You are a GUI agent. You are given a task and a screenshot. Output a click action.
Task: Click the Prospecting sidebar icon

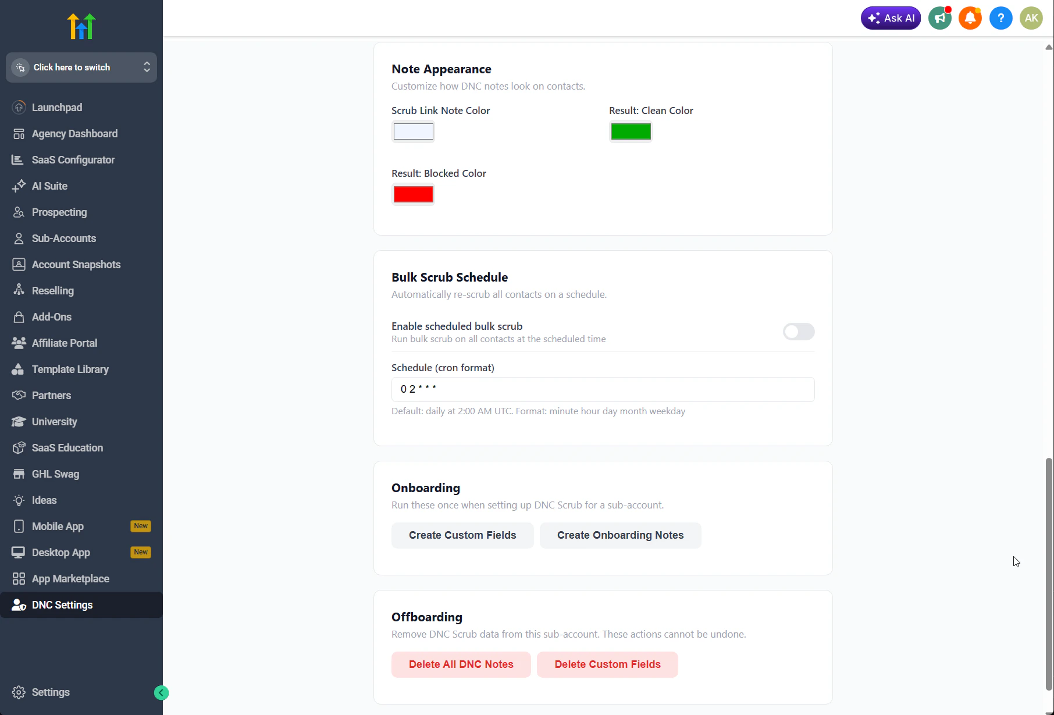pyautogui.click(x=19, y=212)
